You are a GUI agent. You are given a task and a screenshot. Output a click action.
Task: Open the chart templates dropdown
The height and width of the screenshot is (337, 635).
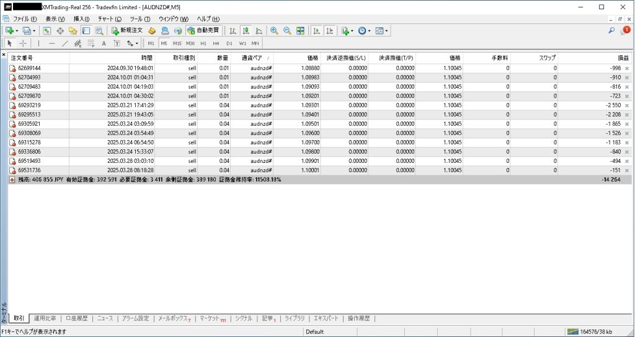(x=387, y=30)
